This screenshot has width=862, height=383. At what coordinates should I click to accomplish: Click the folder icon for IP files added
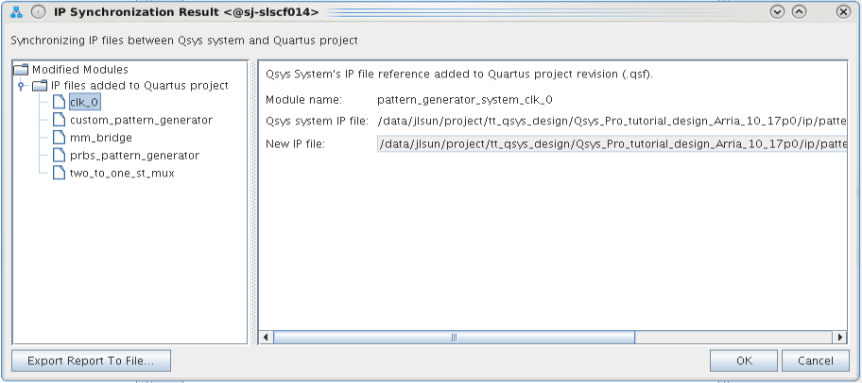(40, 86)
